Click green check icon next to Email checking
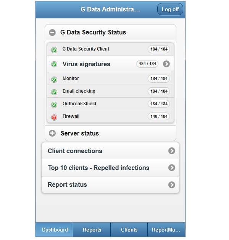 pyautogui.click(x=54, y=92)
